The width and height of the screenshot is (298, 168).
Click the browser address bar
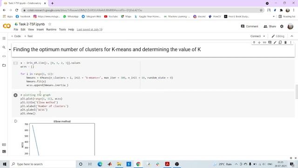141,10
